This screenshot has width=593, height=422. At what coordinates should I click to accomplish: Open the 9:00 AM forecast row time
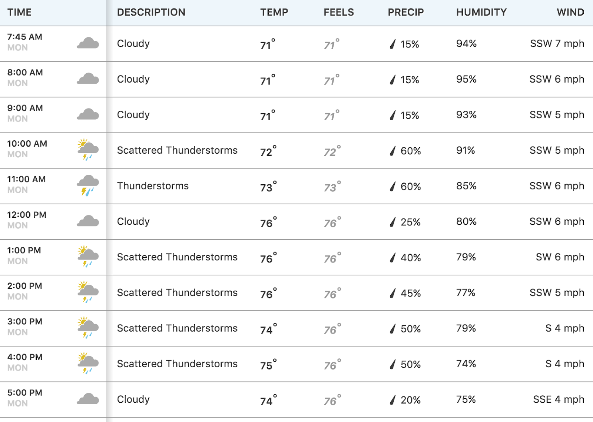25,108
